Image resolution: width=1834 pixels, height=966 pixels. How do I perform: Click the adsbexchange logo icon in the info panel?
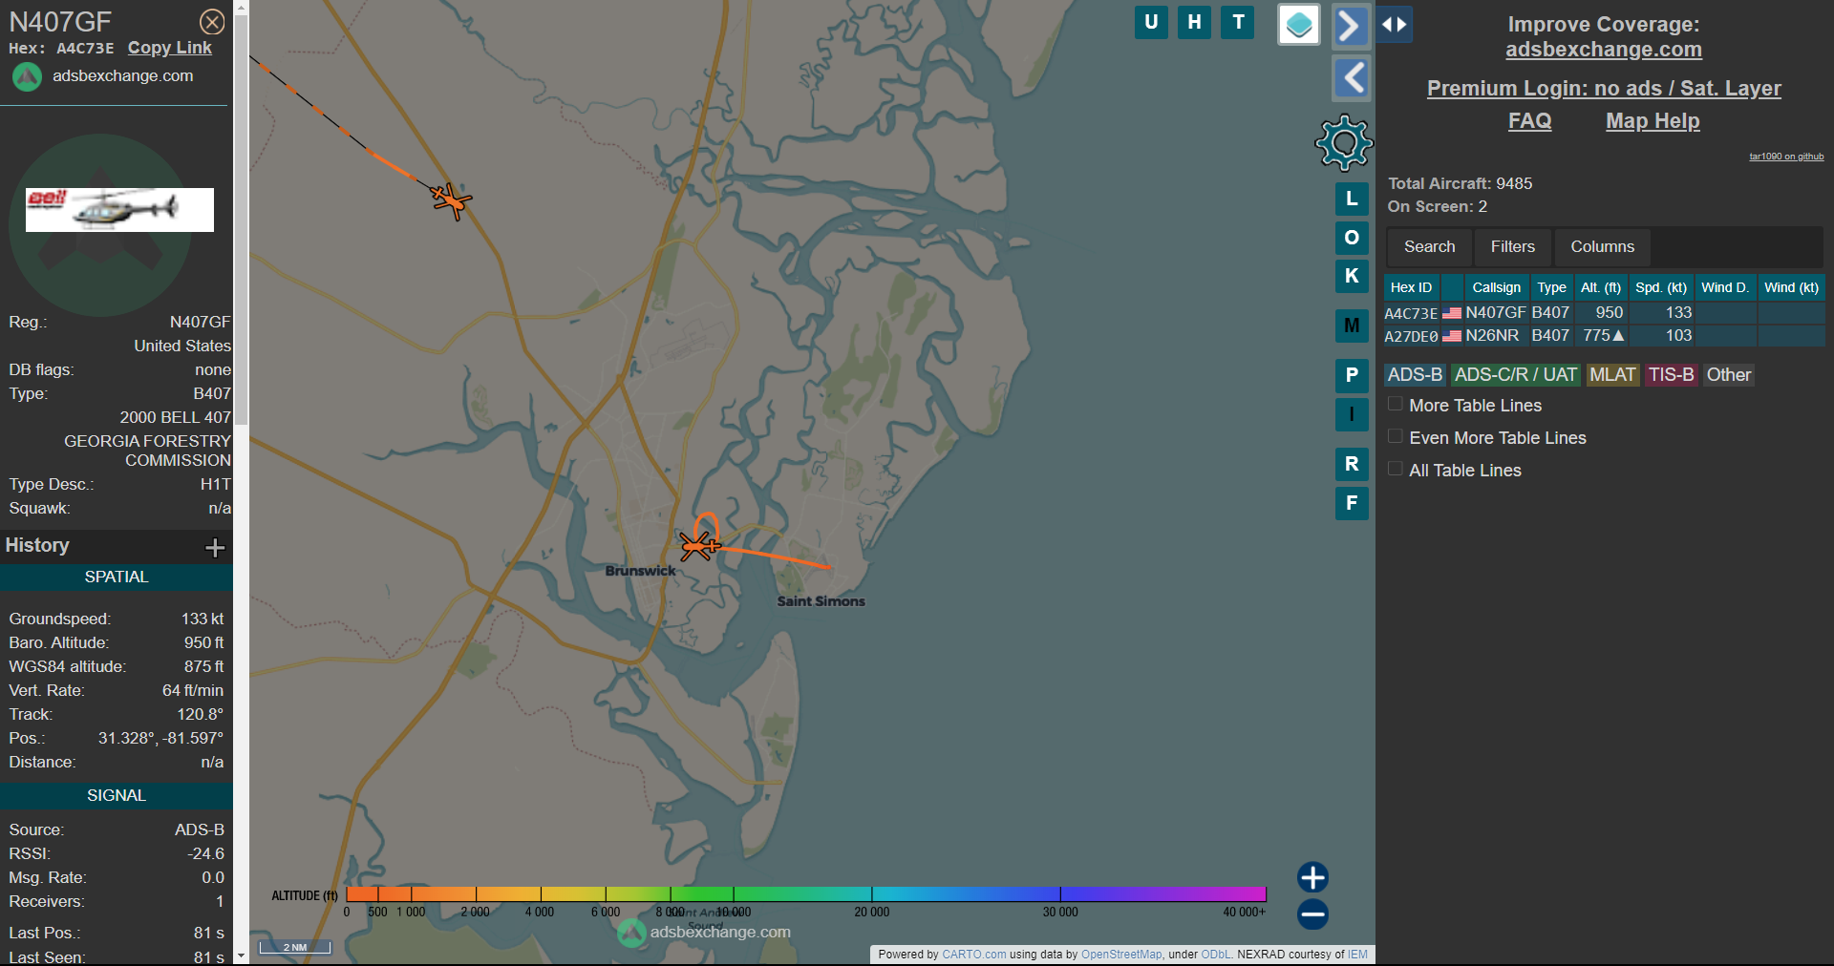point(27,76)
